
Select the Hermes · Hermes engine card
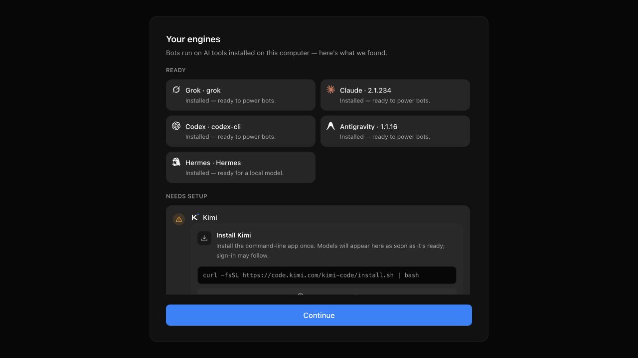pos(241,167)
